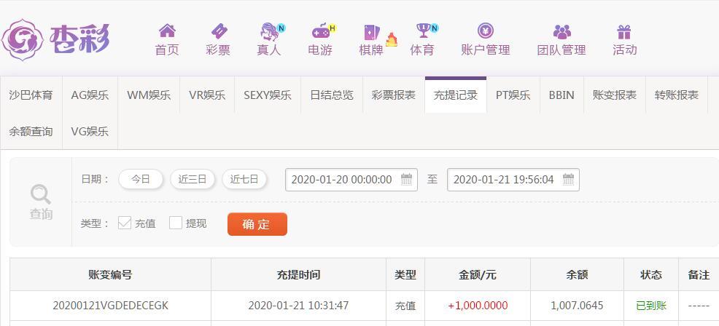Click the 查询 magnifier icon
The height and width of the screenshot is (326, 719).
tap(41, 194)
